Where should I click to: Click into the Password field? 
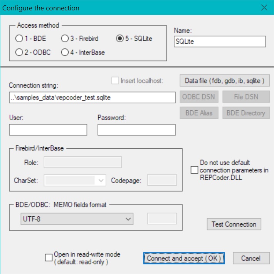[x=136, y=130]
